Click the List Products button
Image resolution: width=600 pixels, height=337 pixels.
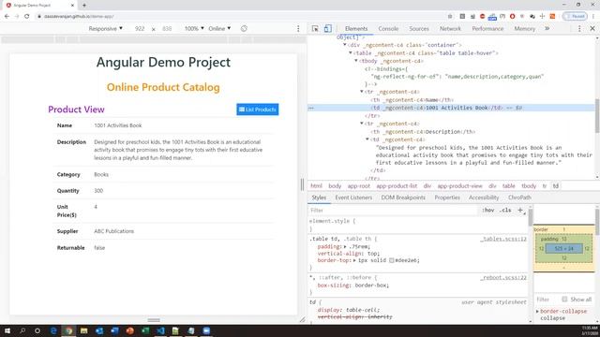click(258, 110)
